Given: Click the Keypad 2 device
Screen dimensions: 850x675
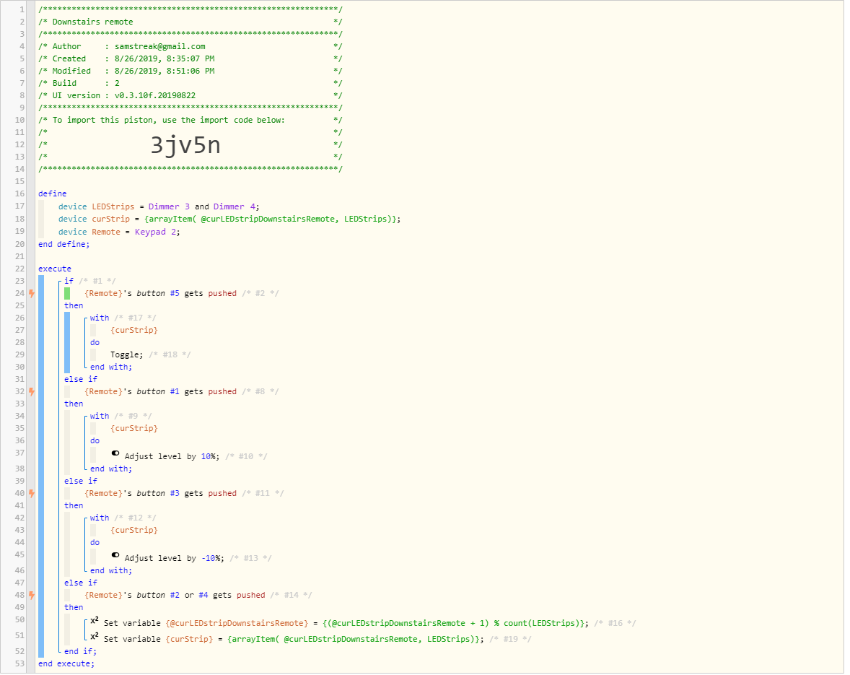Looking at the screenshot, I should 156,232.
